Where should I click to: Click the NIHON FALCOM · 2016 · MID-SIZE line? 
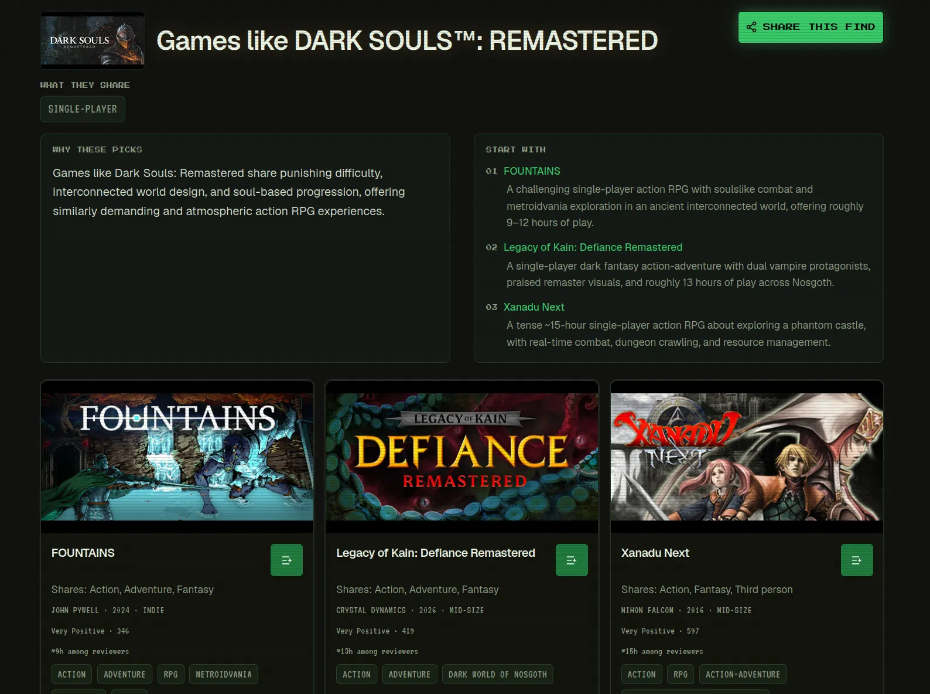pyautogui.click(x=686, y=610)
